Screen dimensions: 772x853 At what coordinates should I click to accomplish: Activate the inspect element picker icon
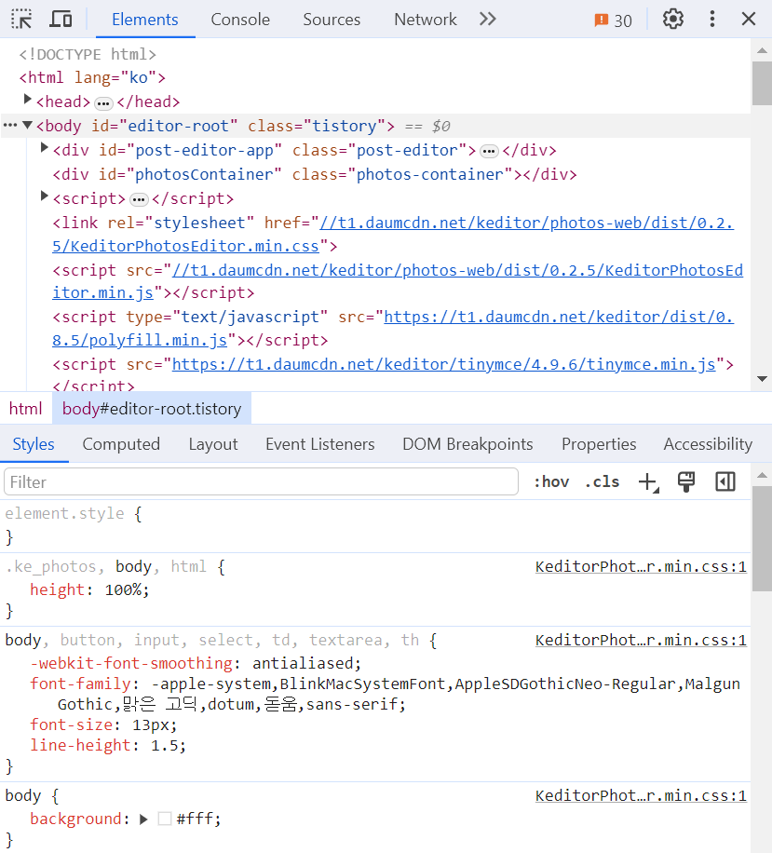pos(21,19)
